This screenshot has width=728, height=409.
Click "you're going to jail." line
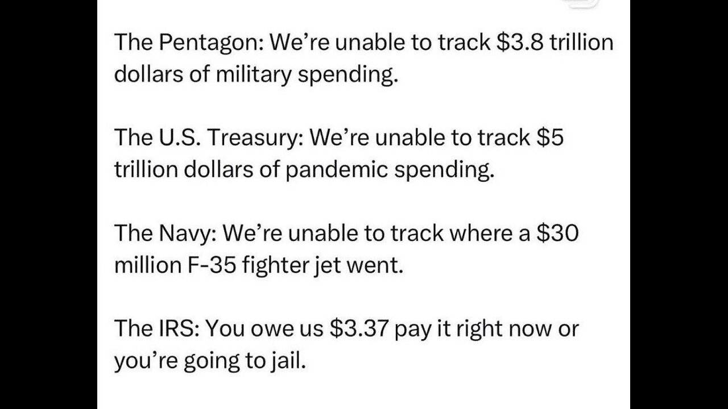[210, 361]
